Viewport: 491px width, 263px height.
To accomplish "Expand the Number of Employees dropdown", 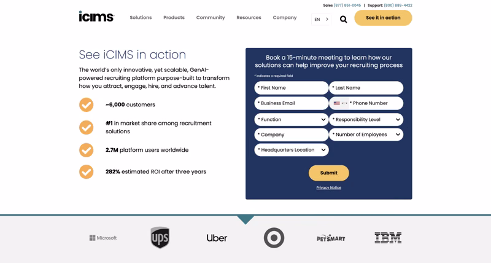I will click(366, 135).
